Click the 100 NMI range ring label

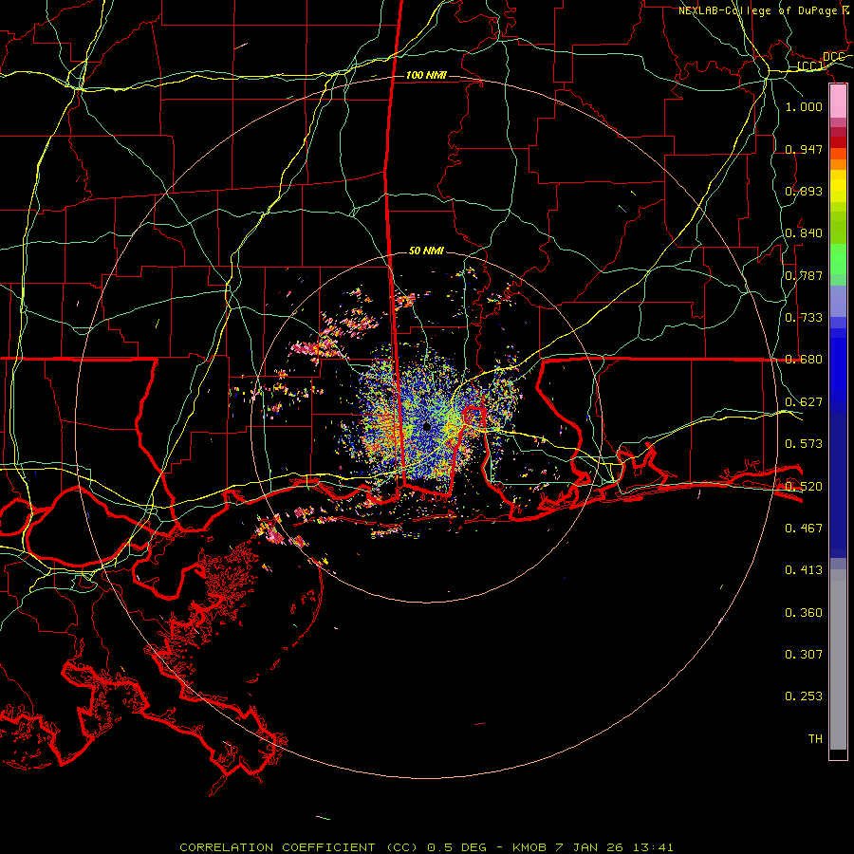[x=426, y=75]
